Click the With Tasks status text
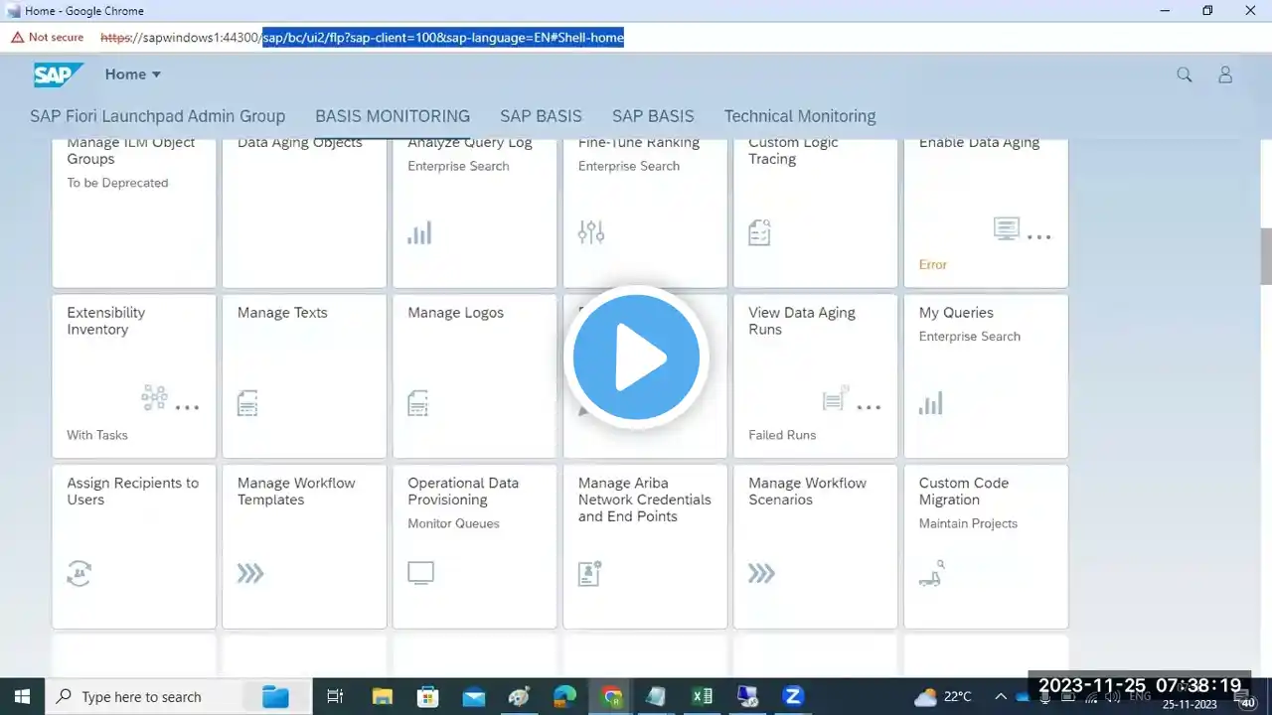 [97, 435]
